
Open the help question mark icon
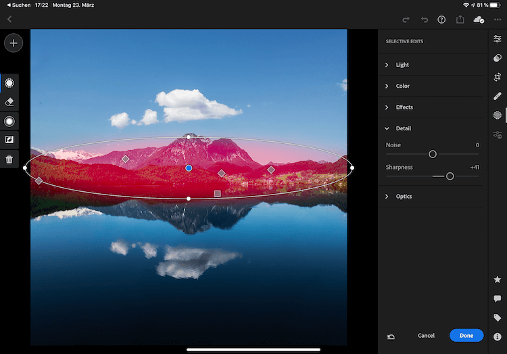[441, 20]
